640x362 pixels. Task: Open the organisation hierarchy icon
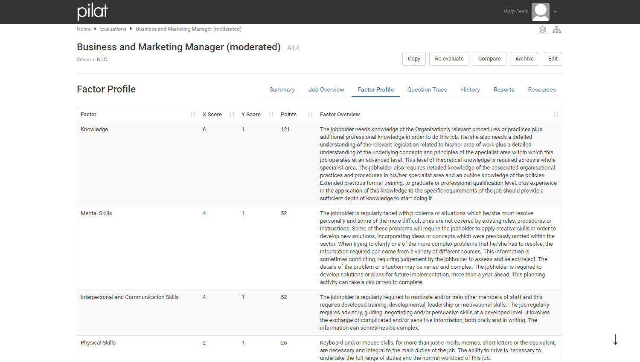click(x=557, y=30)
